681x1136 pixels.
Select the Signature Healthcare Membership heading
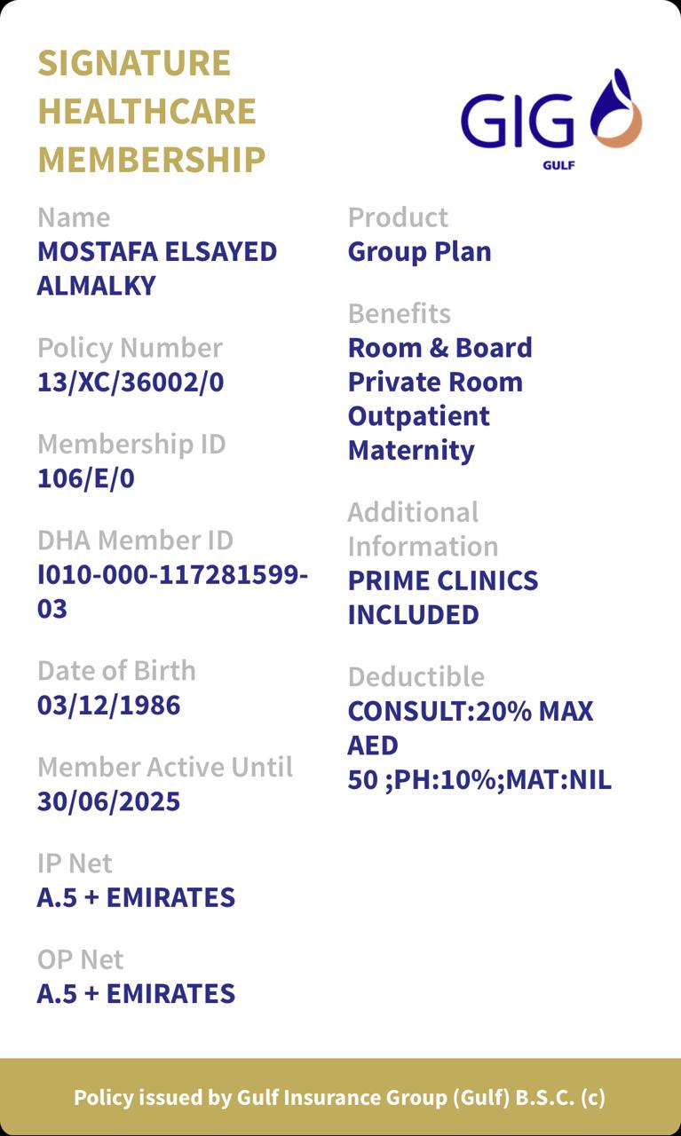151,112
